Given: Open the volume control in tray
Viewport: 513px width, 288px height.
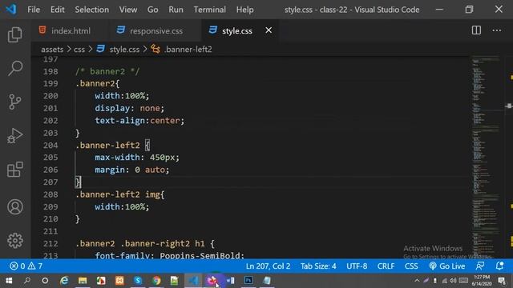Looking at the screenshot, I should (x=453, y=281).
